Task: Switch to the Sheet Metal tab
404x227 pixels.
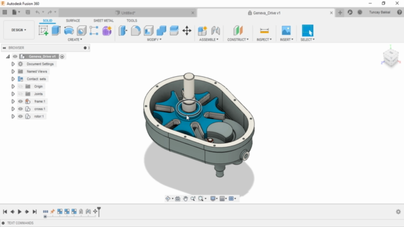Action: (104, 21)
